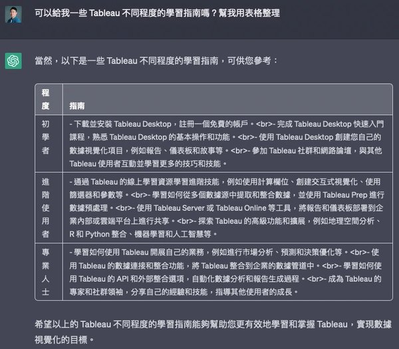Viewport: 399px width, 349px height.
Task: Click the guide text beginning 通過 Tableau 的線上學習資源
Action: (227, 208)
